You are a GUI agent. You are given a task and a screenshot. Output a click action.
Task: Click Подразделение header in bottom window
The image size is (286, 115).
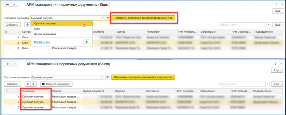click(x=267, y=91)
